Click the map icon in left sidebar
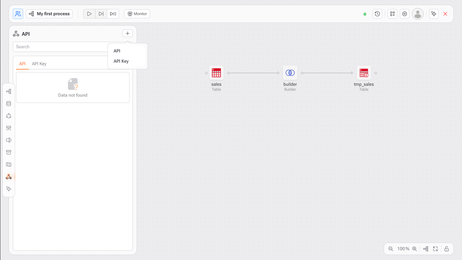Image resolution: width=462 pixels, height=260 pixels. [9, 164]
